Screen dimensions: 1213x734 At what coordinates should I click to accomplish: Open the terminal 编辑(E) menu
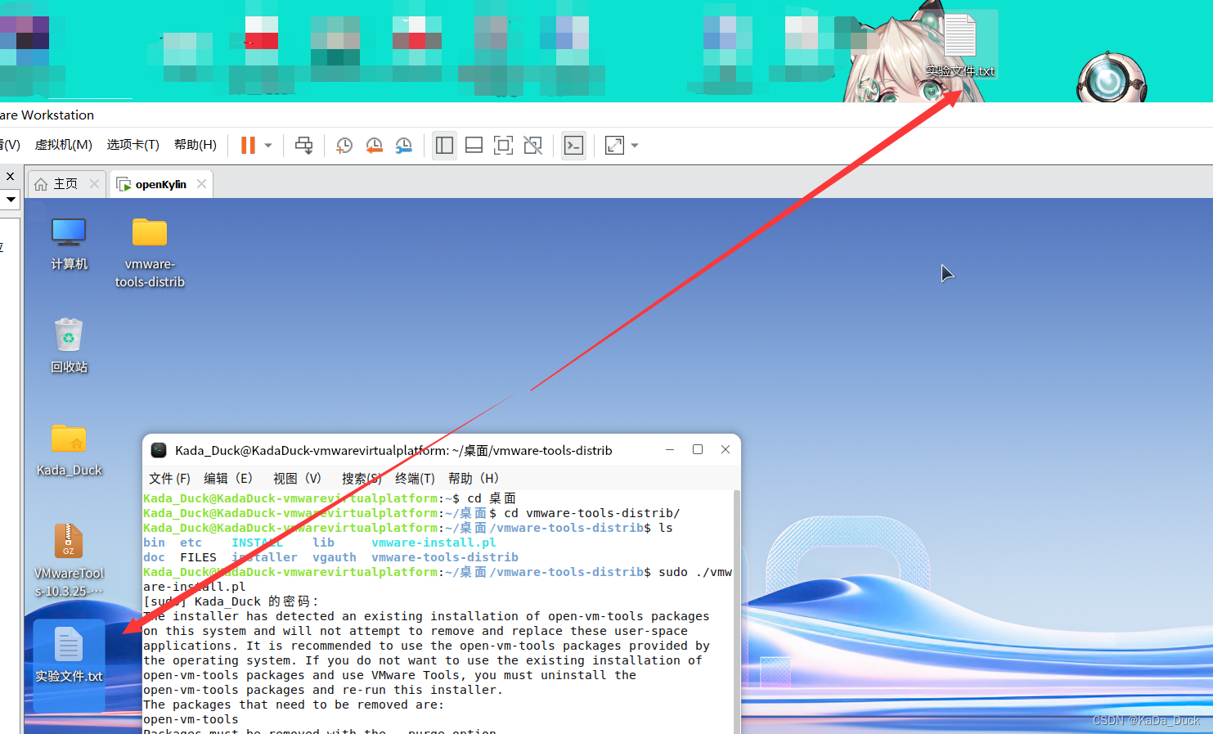click(227, 479)
